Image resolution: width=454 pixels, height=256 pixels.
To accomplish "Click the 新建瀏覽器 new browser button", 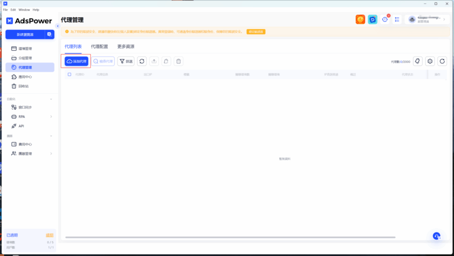I will tap(25, 35).
